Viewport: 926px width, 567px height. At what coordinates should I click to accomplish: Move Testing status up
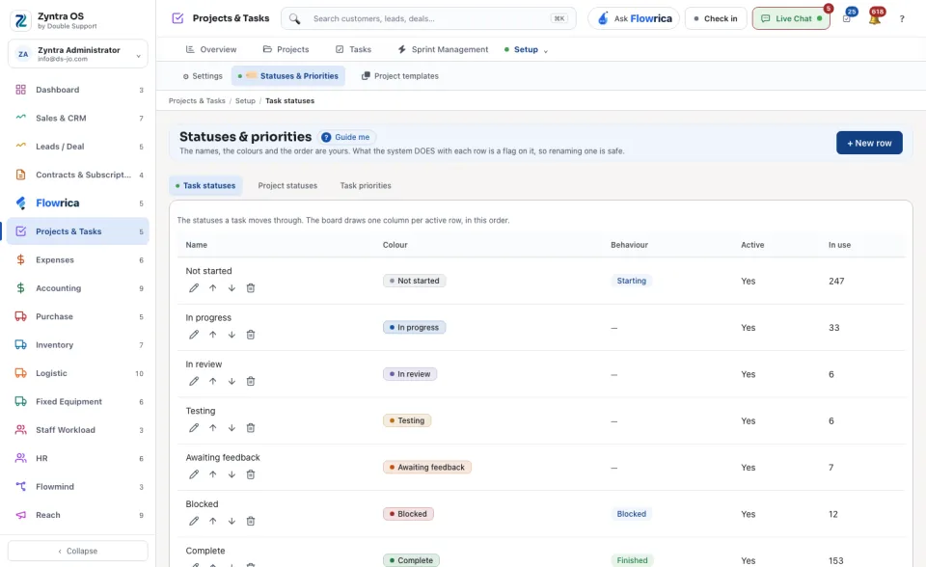pos(212,428)
